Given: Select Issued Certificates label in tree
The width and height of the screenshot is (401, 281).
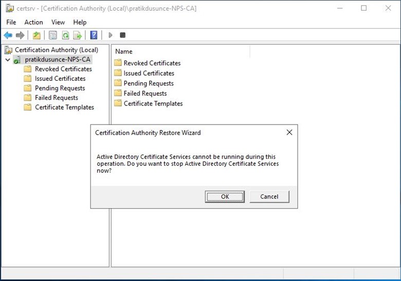Looking at the screenshot, I should point(60,79).
